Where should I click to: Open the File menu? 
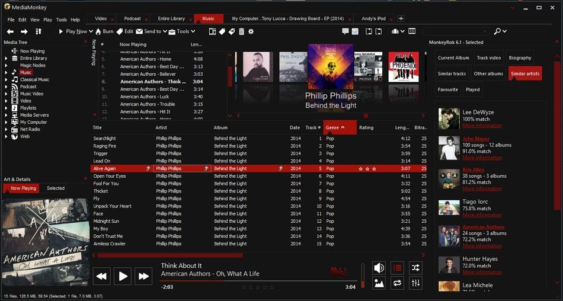pos(11,20)
